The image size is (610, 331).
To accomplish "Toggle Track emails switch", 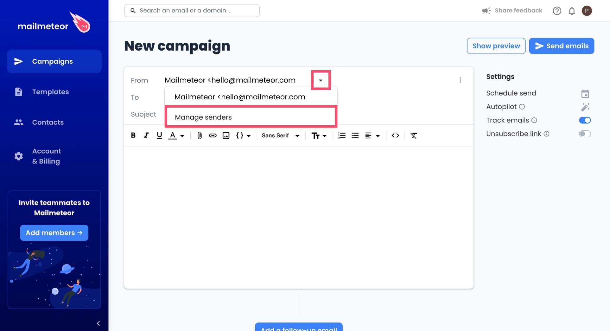I will 585,120.
